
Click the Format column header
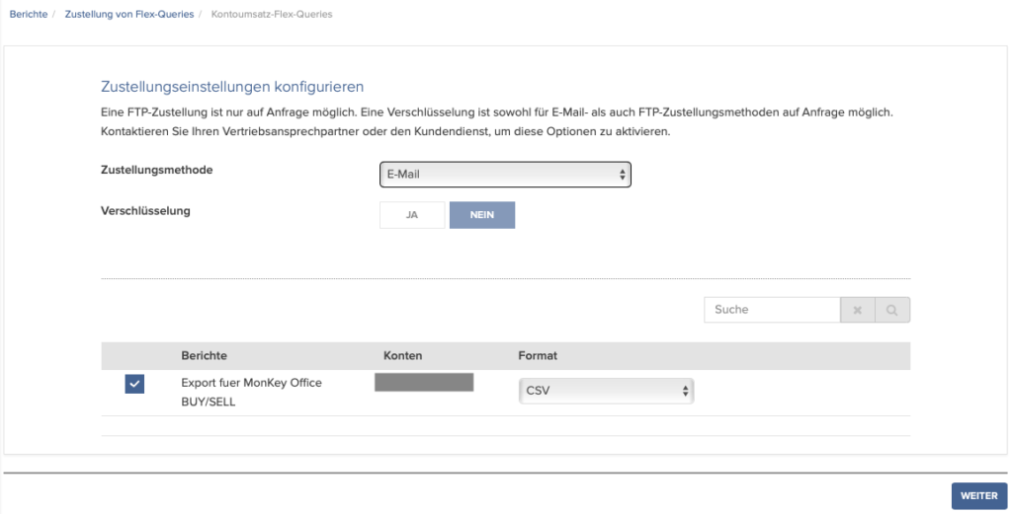pyautogui.click(x=538, y=355)
